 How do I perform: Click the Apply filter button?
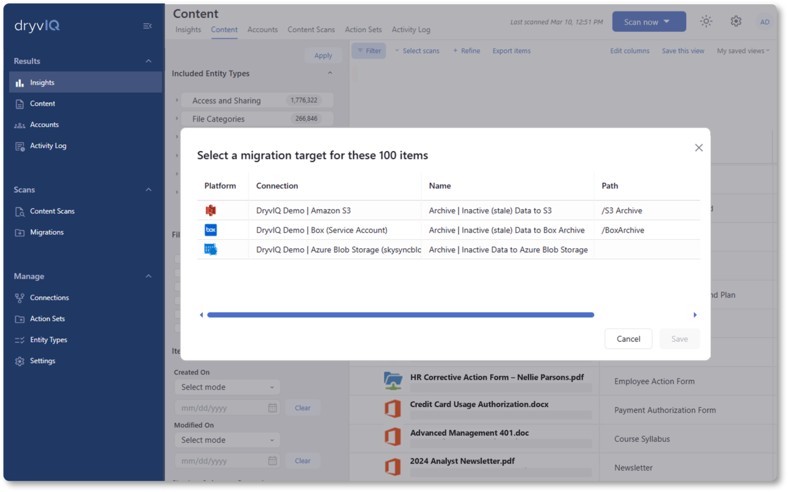(x=323, y=56)
